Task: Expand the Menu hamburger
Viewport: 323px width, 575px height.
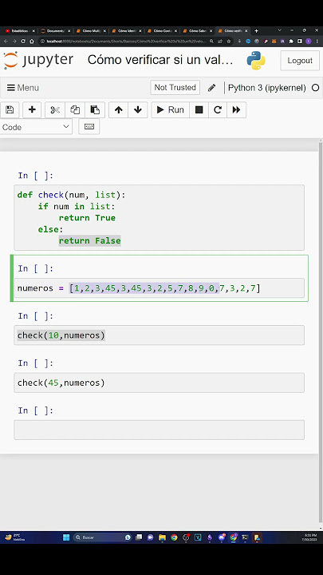Action: 23,88
